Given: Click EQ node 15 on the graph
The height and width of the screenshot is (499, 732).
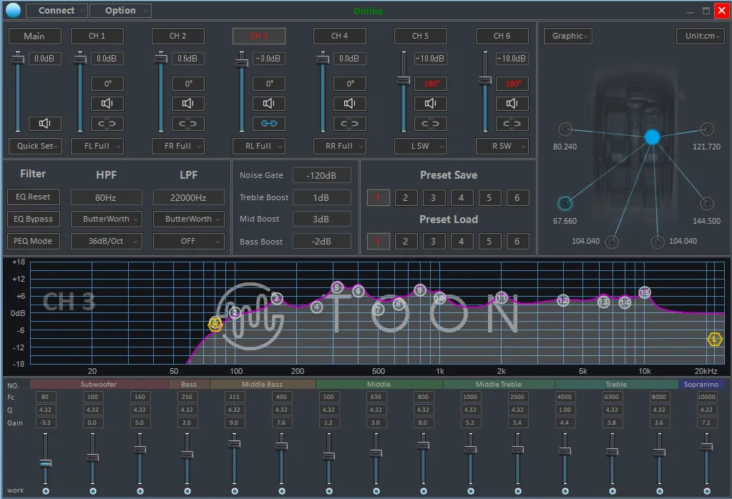Looking at the screenshot, I should click(645, 292).
